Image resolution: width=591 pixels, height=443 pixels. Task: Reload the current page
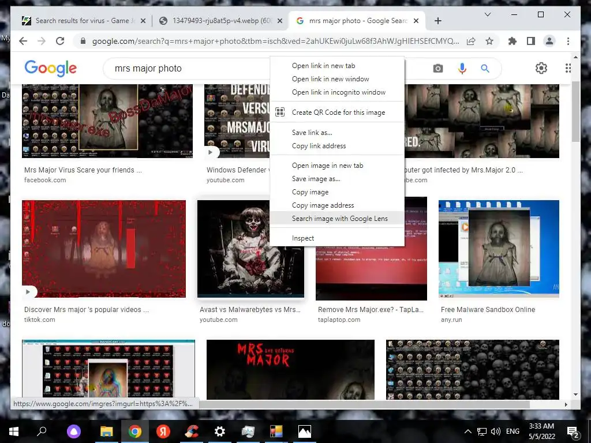point(60,41)
